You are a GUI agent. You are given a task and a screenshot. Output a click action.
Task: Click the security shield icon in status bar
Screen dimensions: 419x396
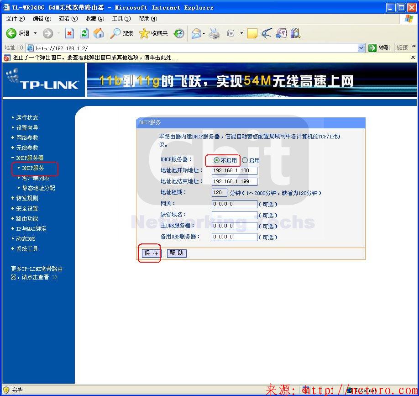[x=6, y=390]
